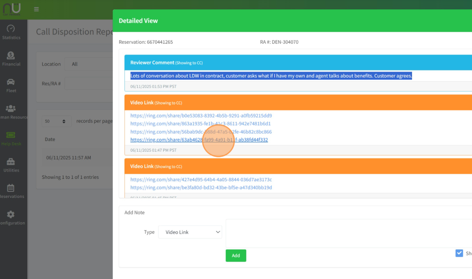
Task: Open ring.com link ending in 0dfb59215dd9
Action: click(201, 116)
